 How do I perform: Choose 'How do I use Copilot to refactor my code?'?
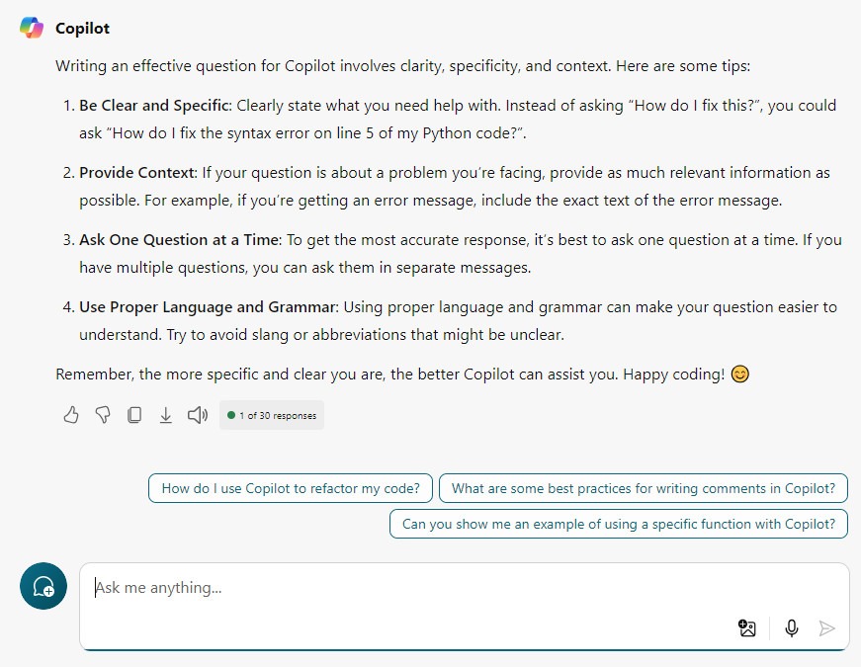coord(291,488)
